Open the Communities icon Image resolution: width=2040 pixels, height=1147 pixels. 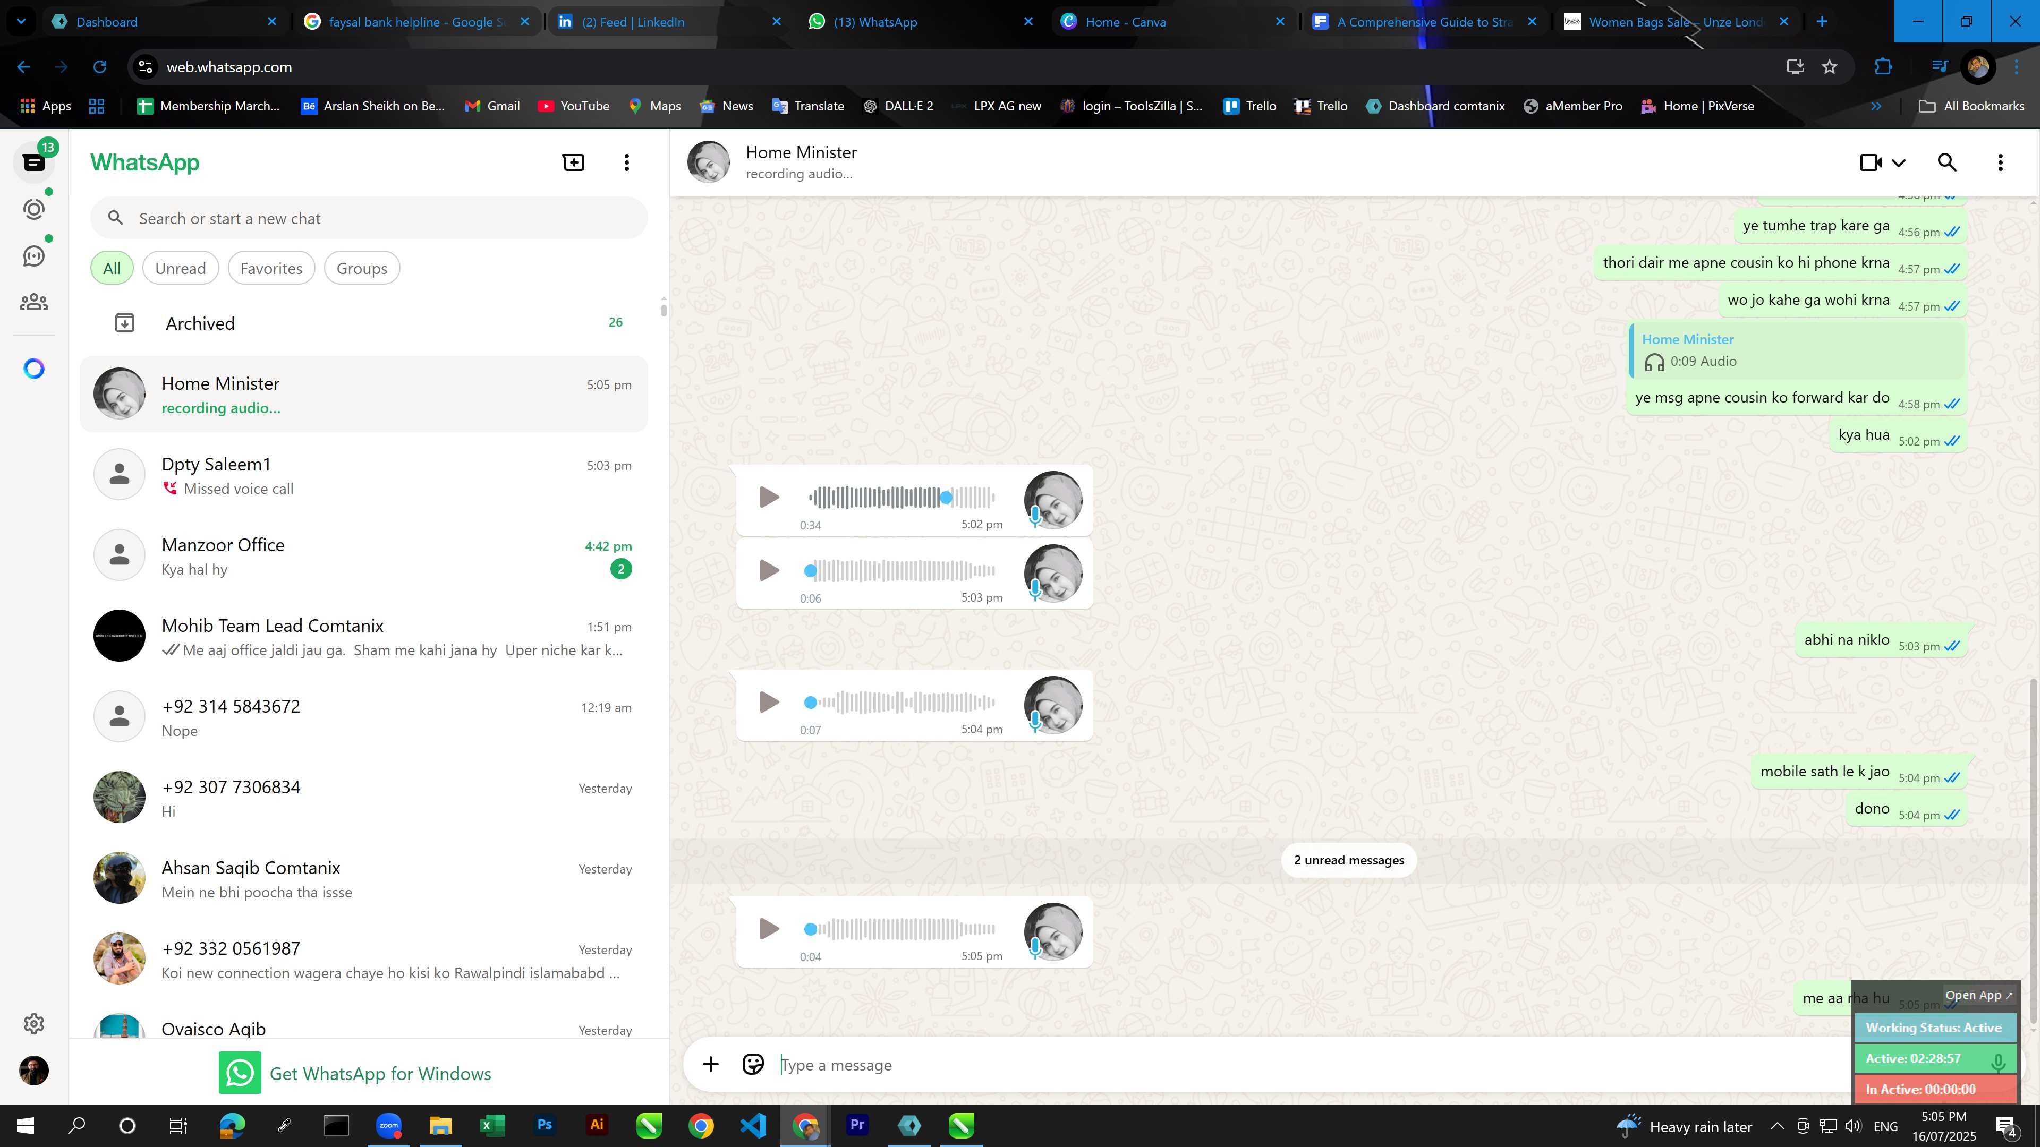[x=33, y=302]
